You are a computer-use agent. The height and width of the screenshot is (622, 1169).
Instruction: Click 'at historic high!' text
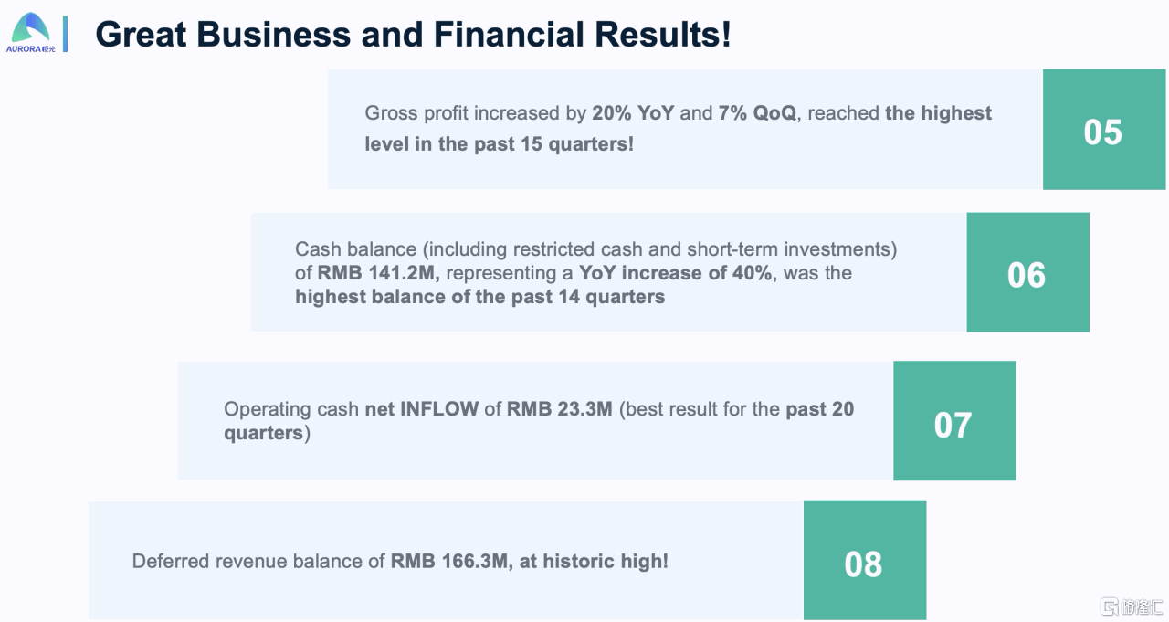[595, 561]
